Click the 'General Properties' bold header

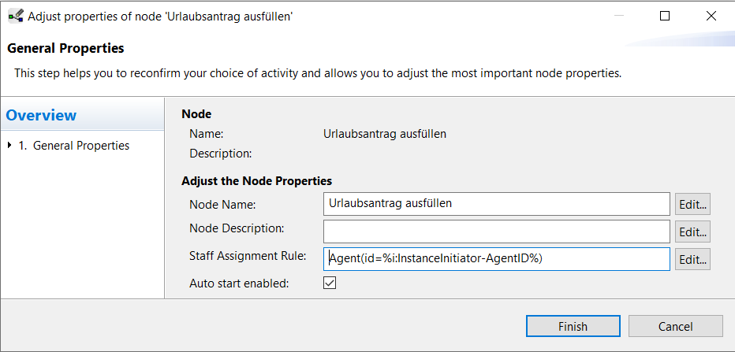coord(65,48)
